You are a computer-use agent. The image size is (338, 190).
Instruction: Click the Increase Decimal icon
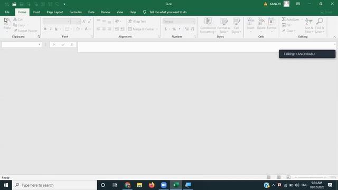pos(187,29)
